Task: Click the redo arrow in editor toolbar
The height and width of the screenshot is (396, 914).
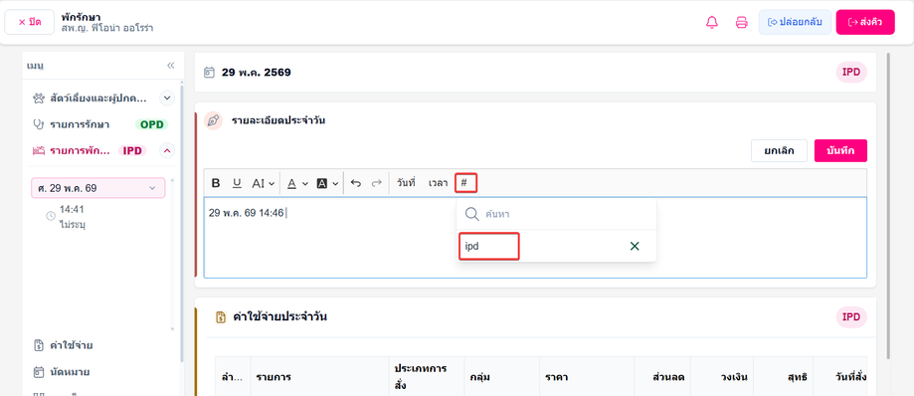Action: click(377, 183)
